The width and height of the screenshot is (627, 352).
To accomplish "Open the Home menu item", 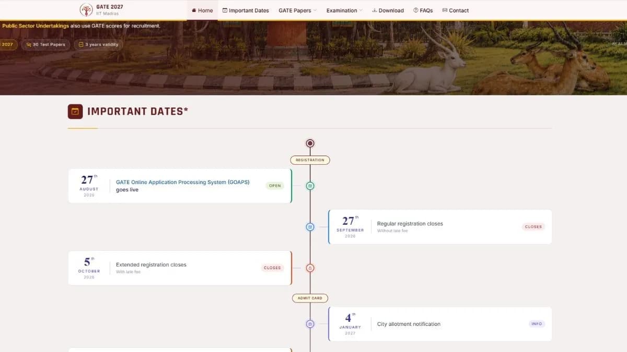I will tap(202, 10).
